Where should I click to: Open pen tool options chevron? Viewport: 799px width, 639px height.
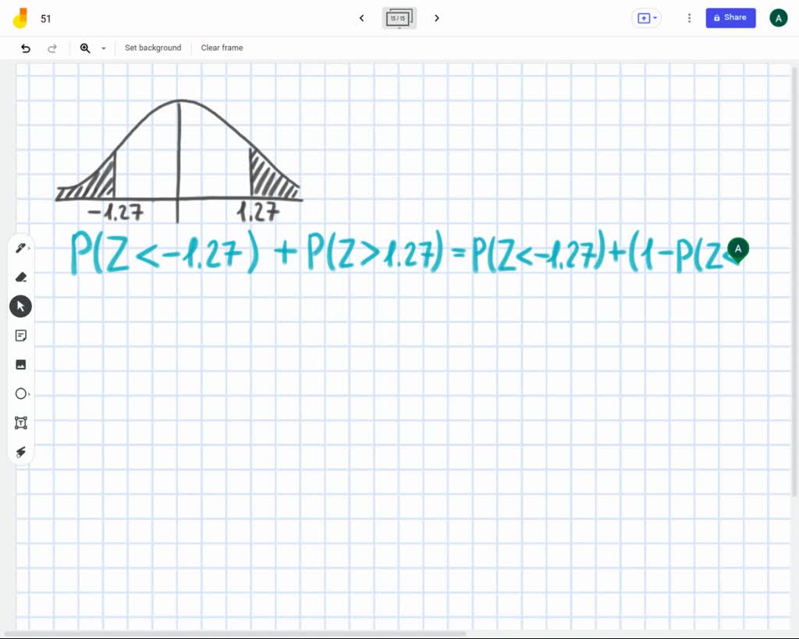point(30,248)
